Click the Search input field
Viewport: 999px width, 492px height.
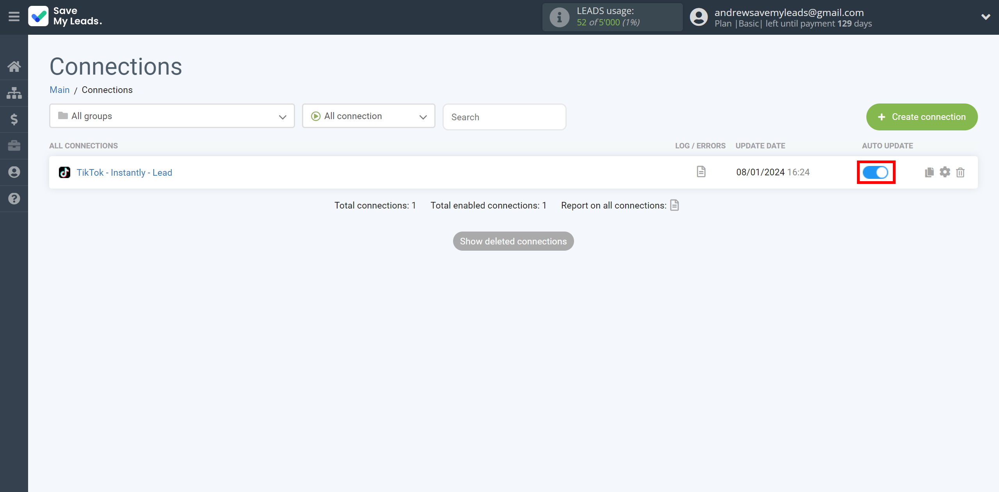(x=504, y=117)
